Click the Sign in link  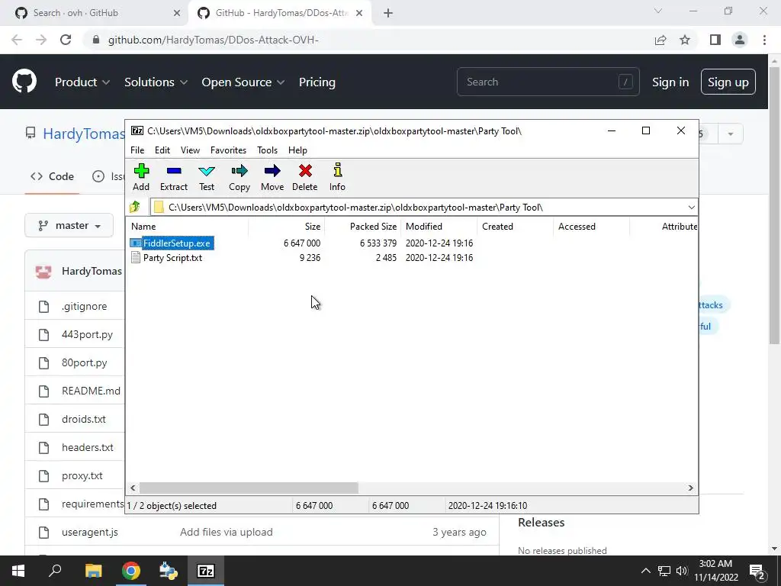coord(670,82)
